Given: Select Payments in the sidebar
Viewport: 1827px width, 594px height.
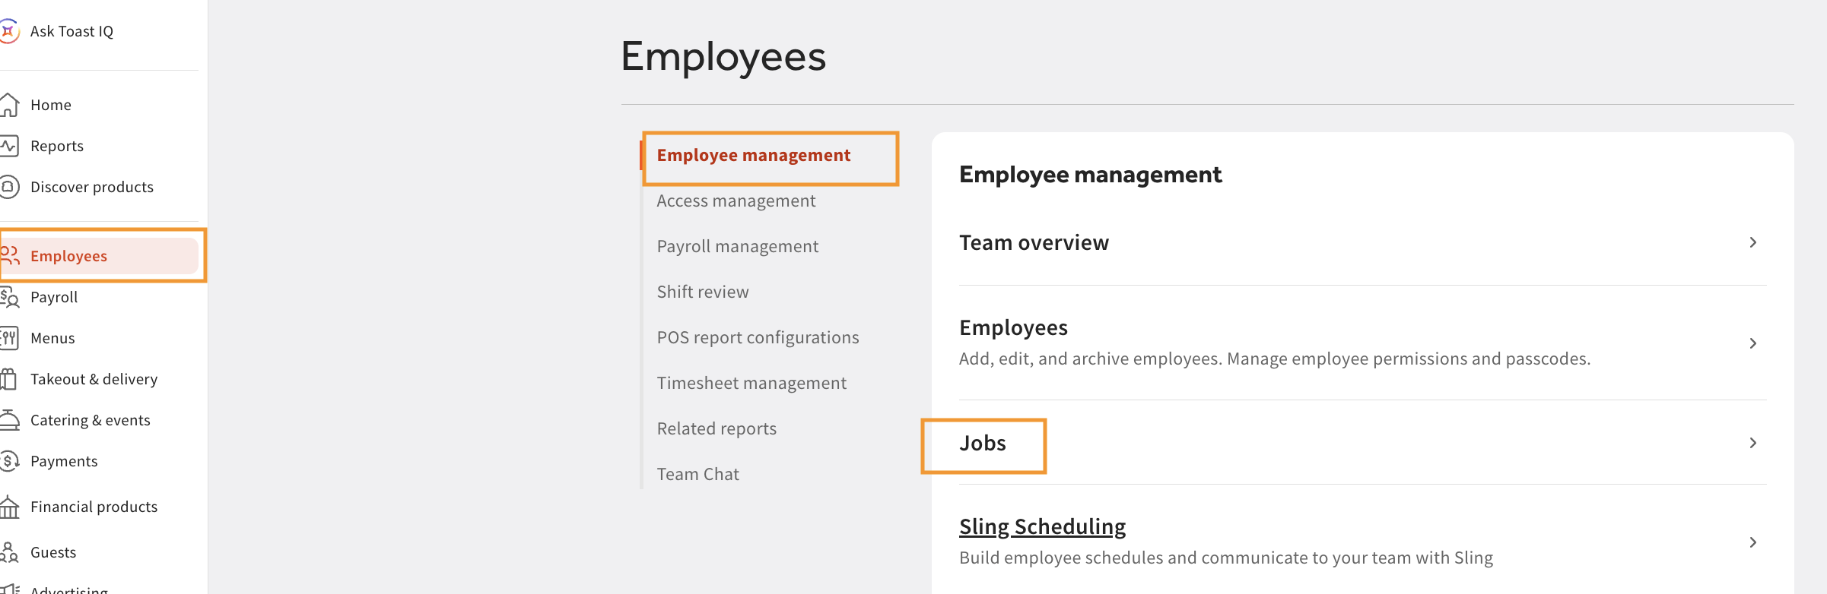Looking at the screenshot, I should pos(64,461).
